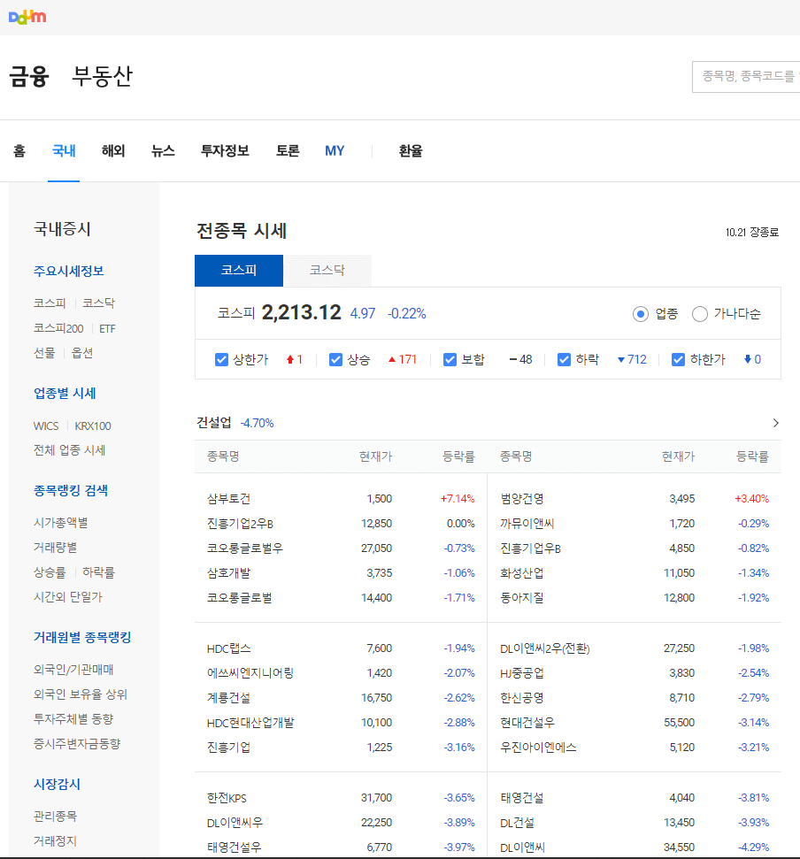800x859 pixels.
Task: Open the 관리종목 link
Action: (x=55, y=817)
